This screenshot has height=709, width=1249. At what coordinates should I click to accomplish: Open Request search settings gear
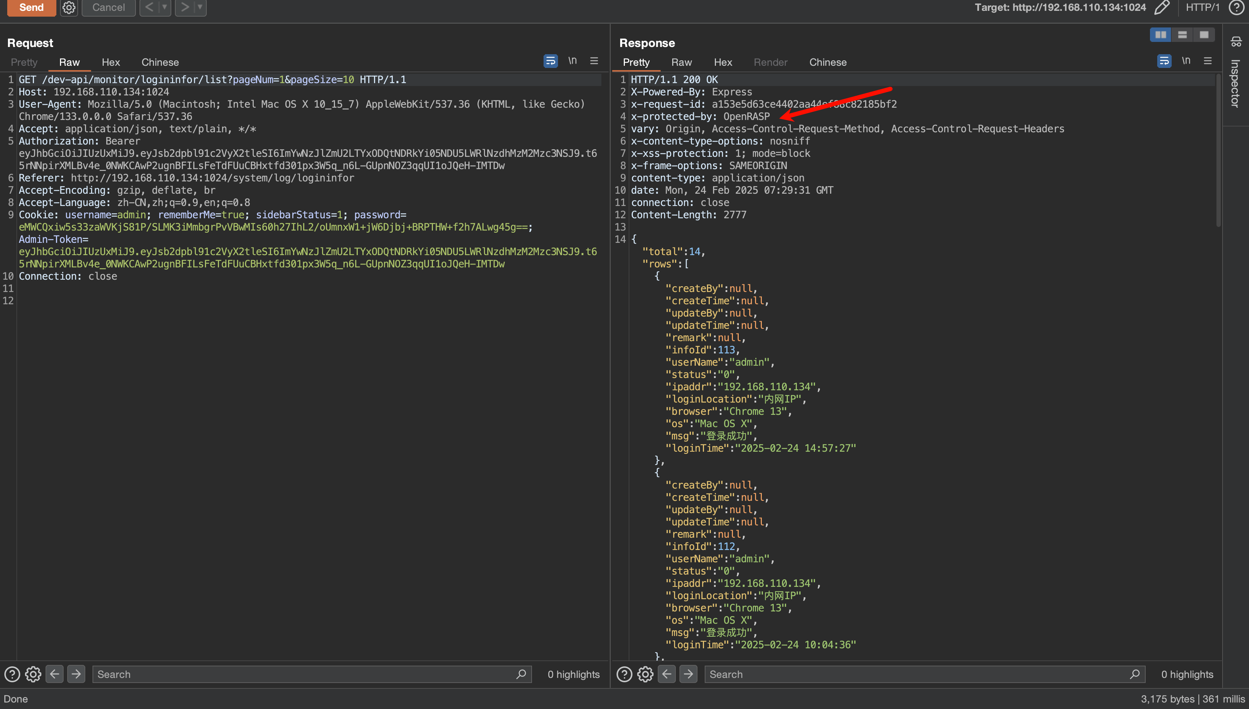tap(33, 674)
